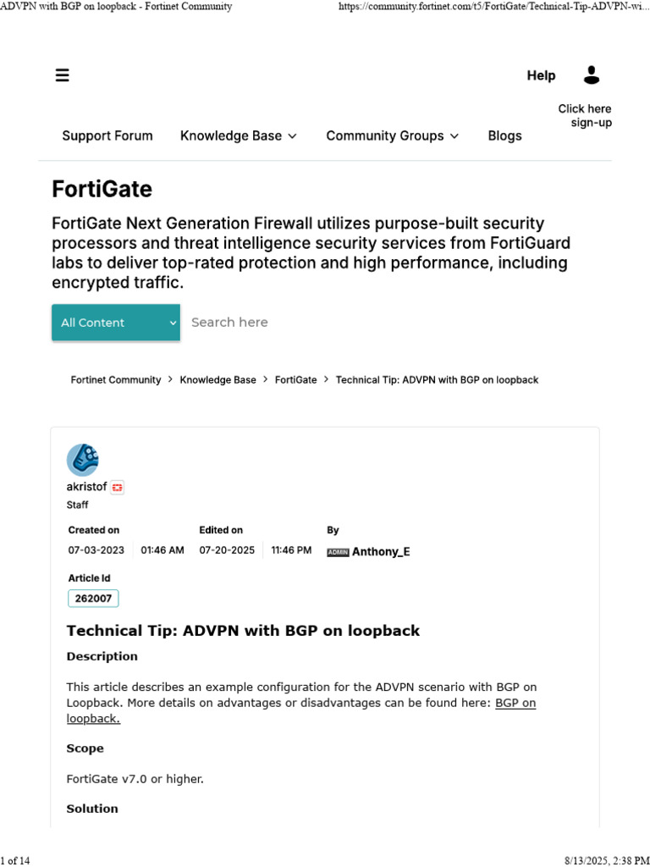The width and height of the screenshot is (650, 867).
Task: Click the article ID 262007 badge
Action: pos(93,599)
